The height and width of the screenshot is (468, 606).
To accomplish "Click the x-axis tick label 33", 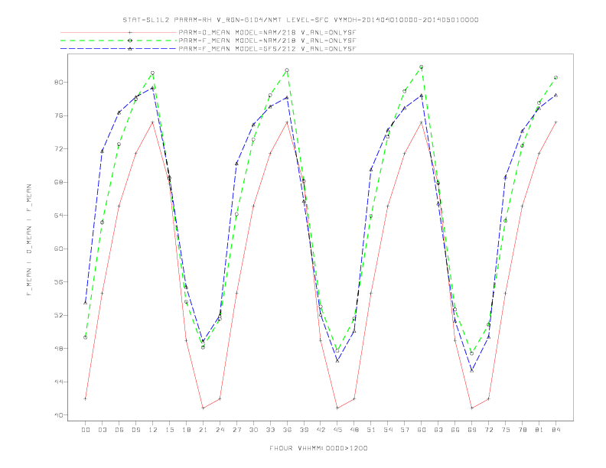I will click(270, 430).
